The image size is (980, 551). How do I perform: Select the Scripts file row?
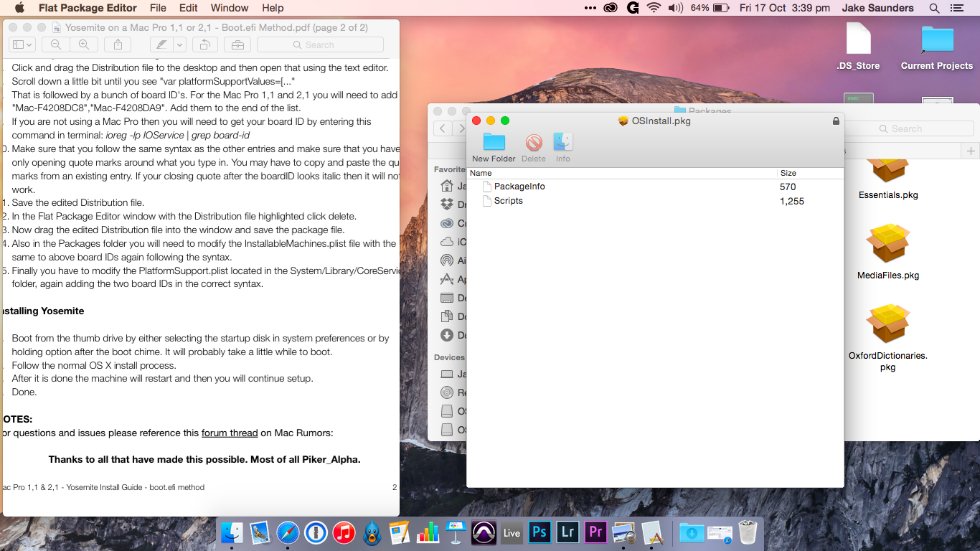pos(655,201)
